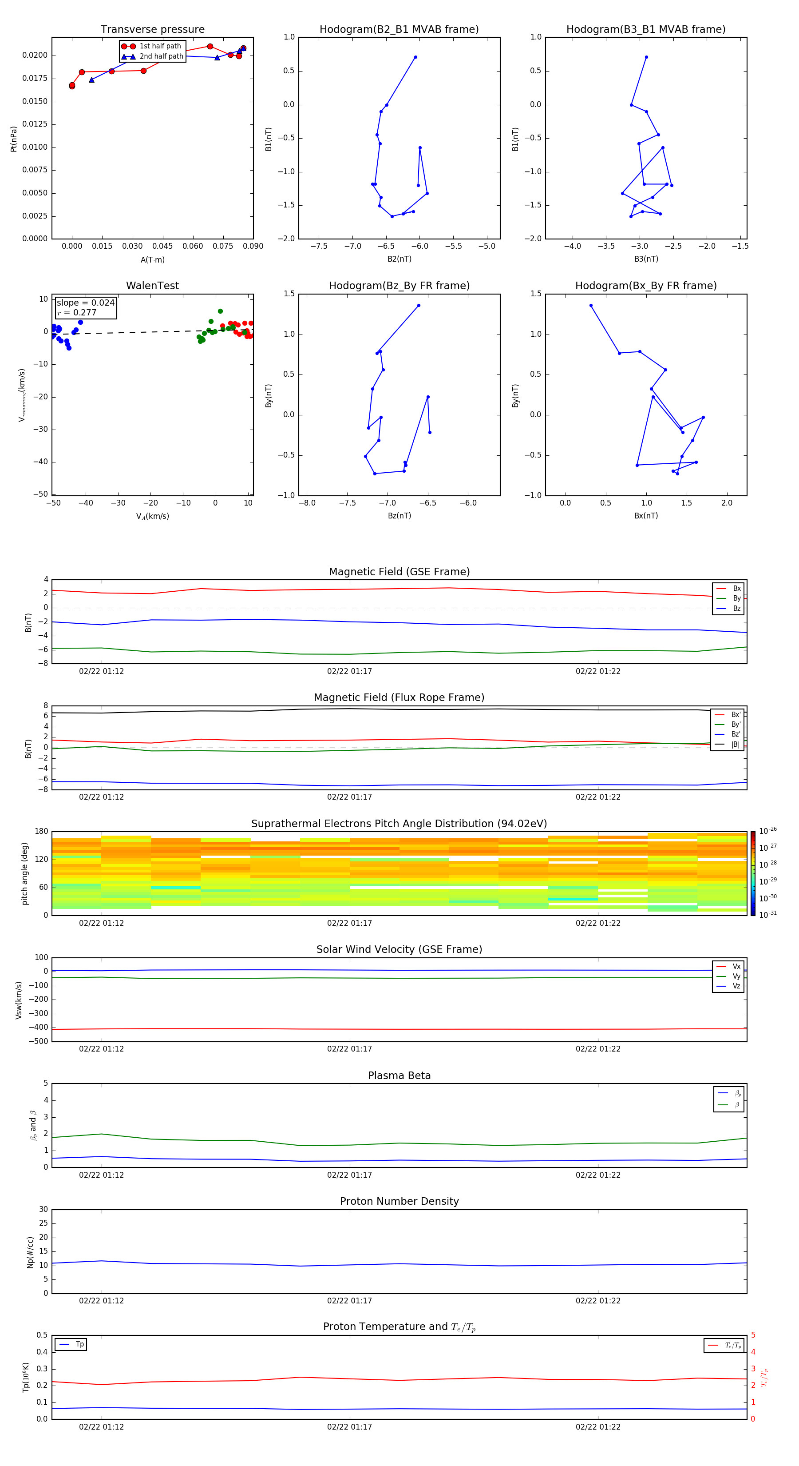Click the 10^-31 colorbar tick label
The image size is (799, 1466).
point(768,915)
